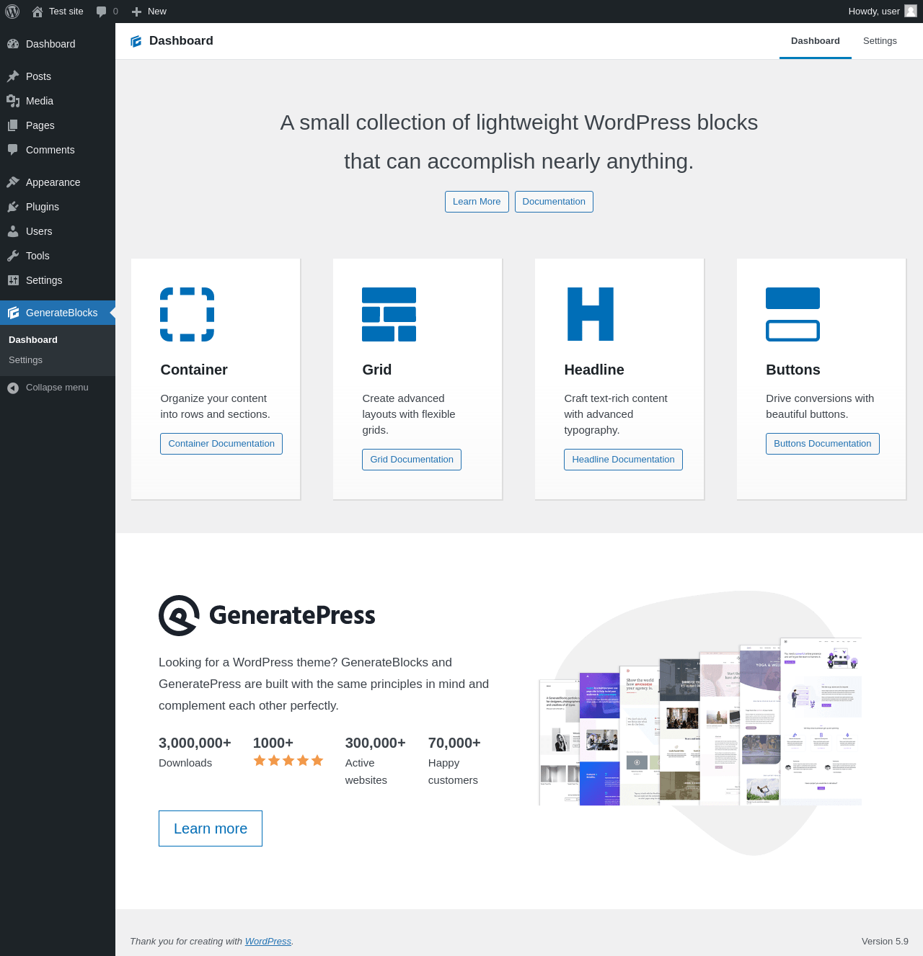Click the Container card heading
The width and height of the screenshot is (923, 956).
click(x=194, y=370)
